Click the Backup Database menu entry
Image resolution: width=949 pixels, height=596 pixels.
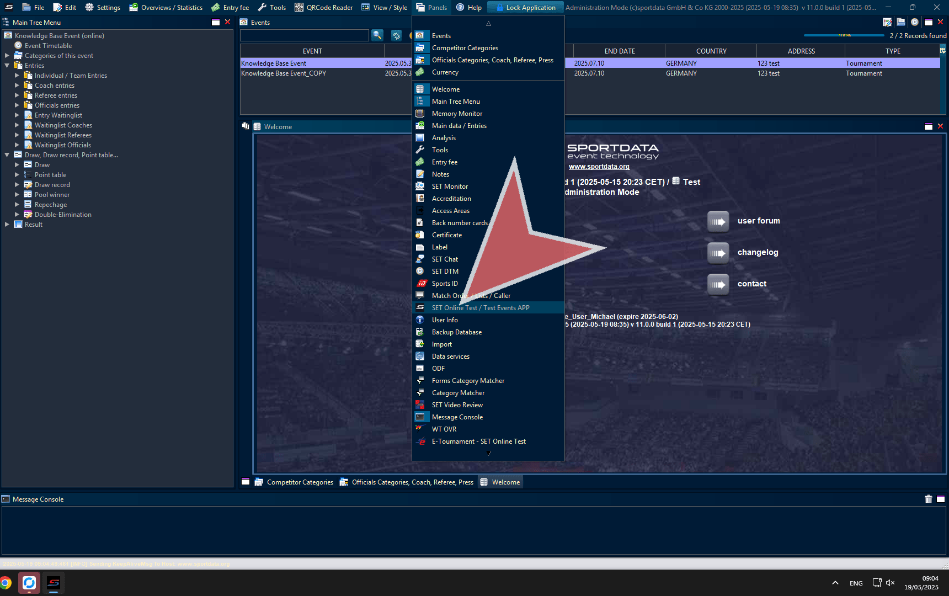point(456,332)
